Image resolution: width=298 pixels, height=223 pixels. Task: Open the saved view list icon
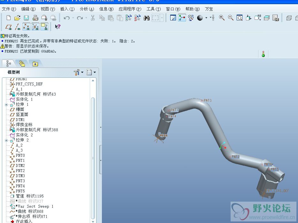pyautogui.click(x=258, y=18)
